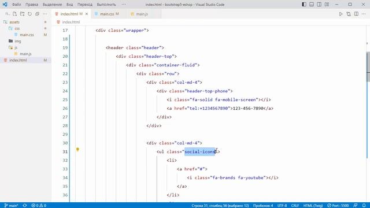Select language mode HTML (Twig)
This screenshot has height=208, width=370.
click(x=313, y=206)
